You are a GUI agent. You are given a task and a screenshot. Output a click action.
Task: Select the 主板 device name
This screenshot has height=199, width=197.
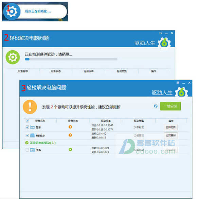click(38, 150)
